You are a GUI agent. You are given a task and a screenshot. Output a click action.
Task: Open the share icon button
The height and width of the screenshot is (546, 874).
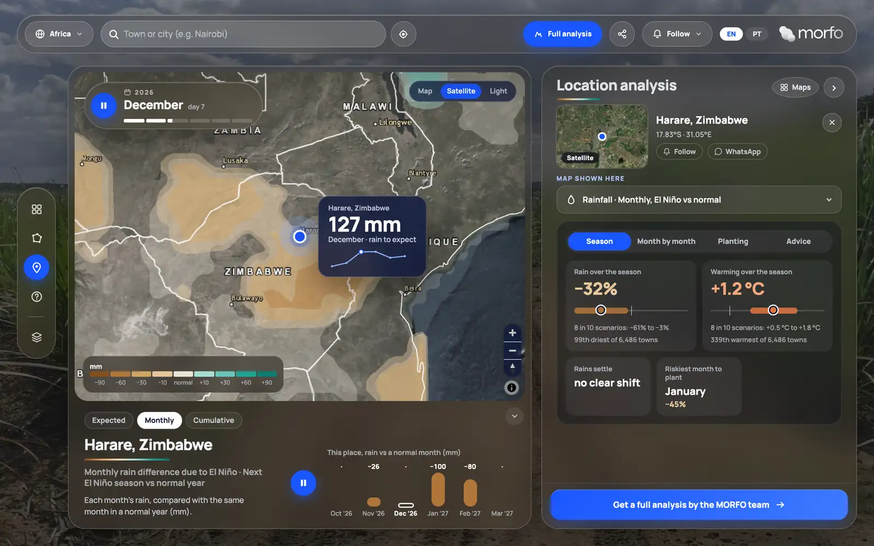tap(622, 34)
